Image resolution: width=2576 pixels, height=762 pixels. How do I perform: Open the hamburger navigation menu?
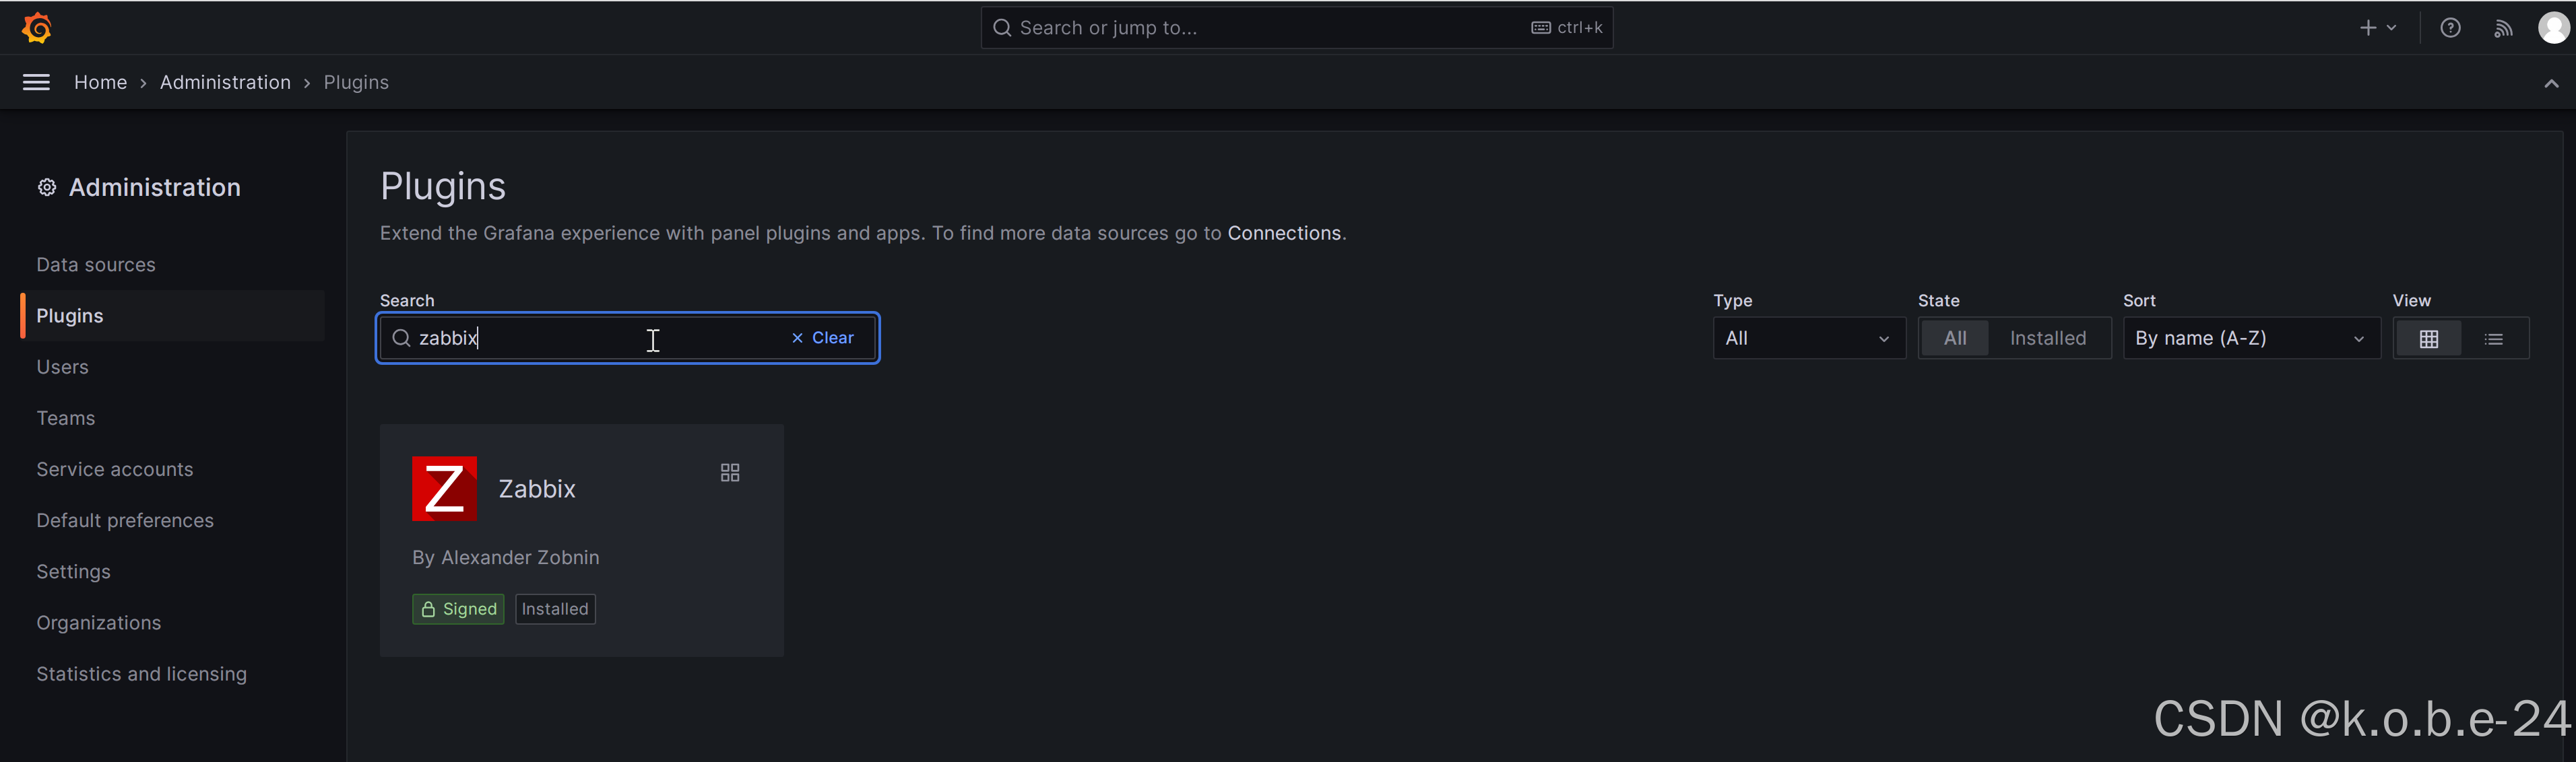pyautogui.click(x=36, y=82)
